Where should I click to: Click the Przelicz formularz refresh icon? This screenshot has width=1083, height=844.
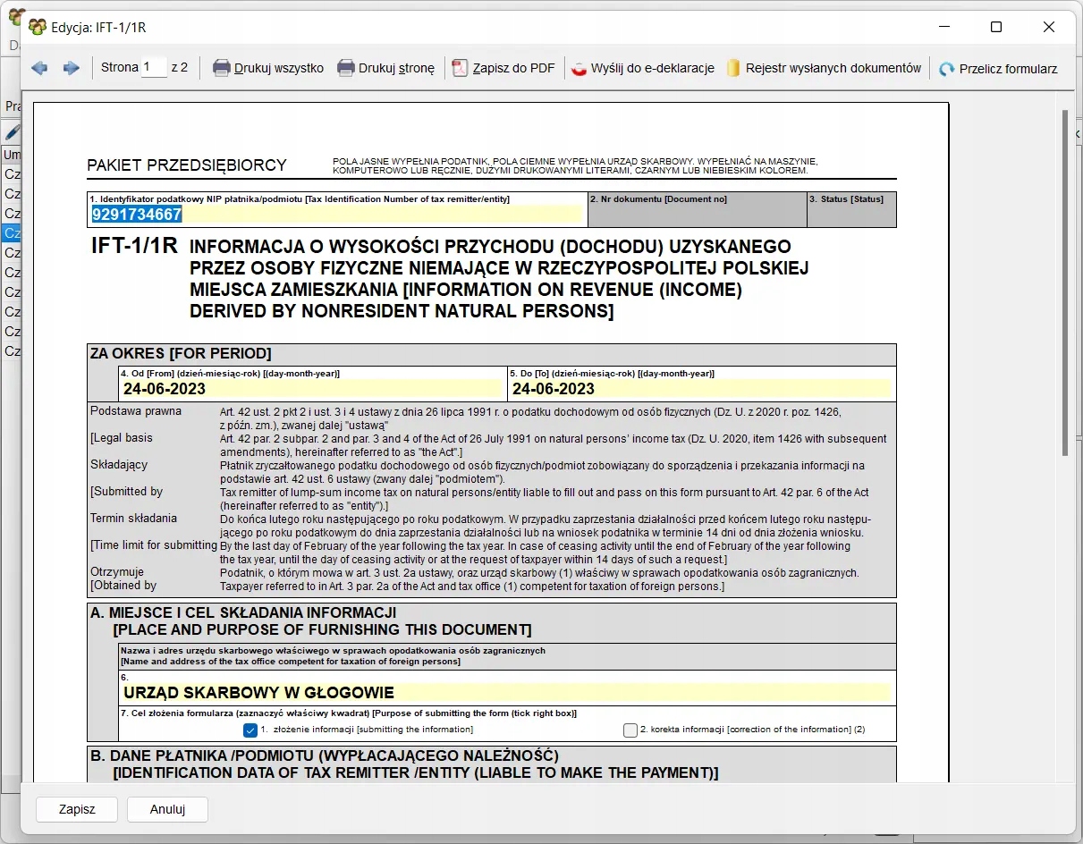[x=946, y=69]
